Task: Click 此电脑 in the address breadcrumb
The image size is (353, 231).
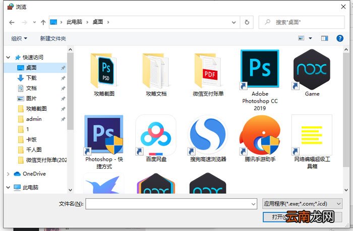Action: tap(74, 22)
